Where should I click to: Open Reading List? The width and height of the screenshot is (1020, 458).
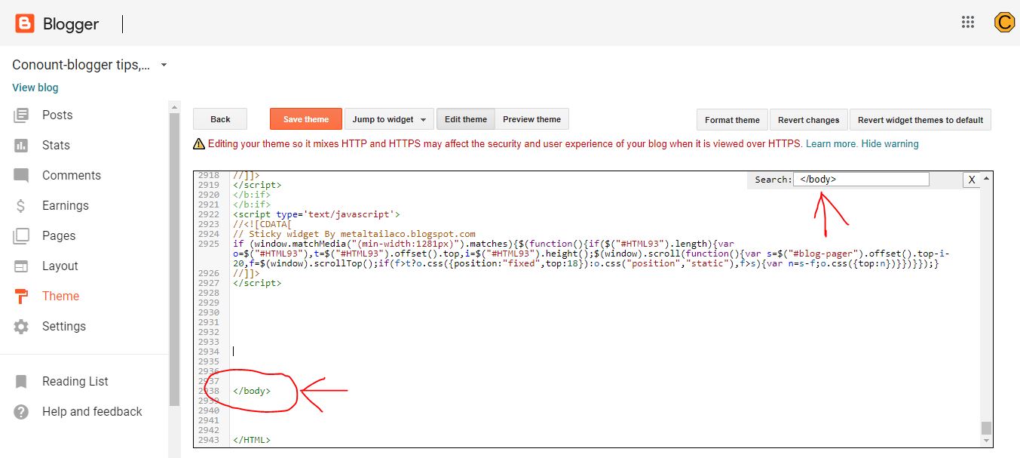tap(75, 382)
